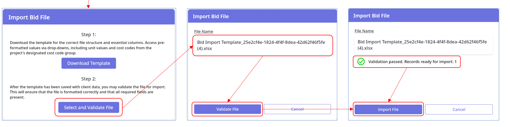The width and height of the screenshot is (510, 127).
Task: Click the File Name label in right dialog
Action: pyautogui.click(x=364, y=31)
